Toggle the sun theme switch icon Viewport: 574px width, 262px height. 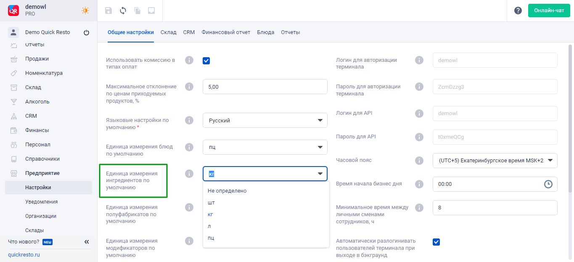point(85,11)
